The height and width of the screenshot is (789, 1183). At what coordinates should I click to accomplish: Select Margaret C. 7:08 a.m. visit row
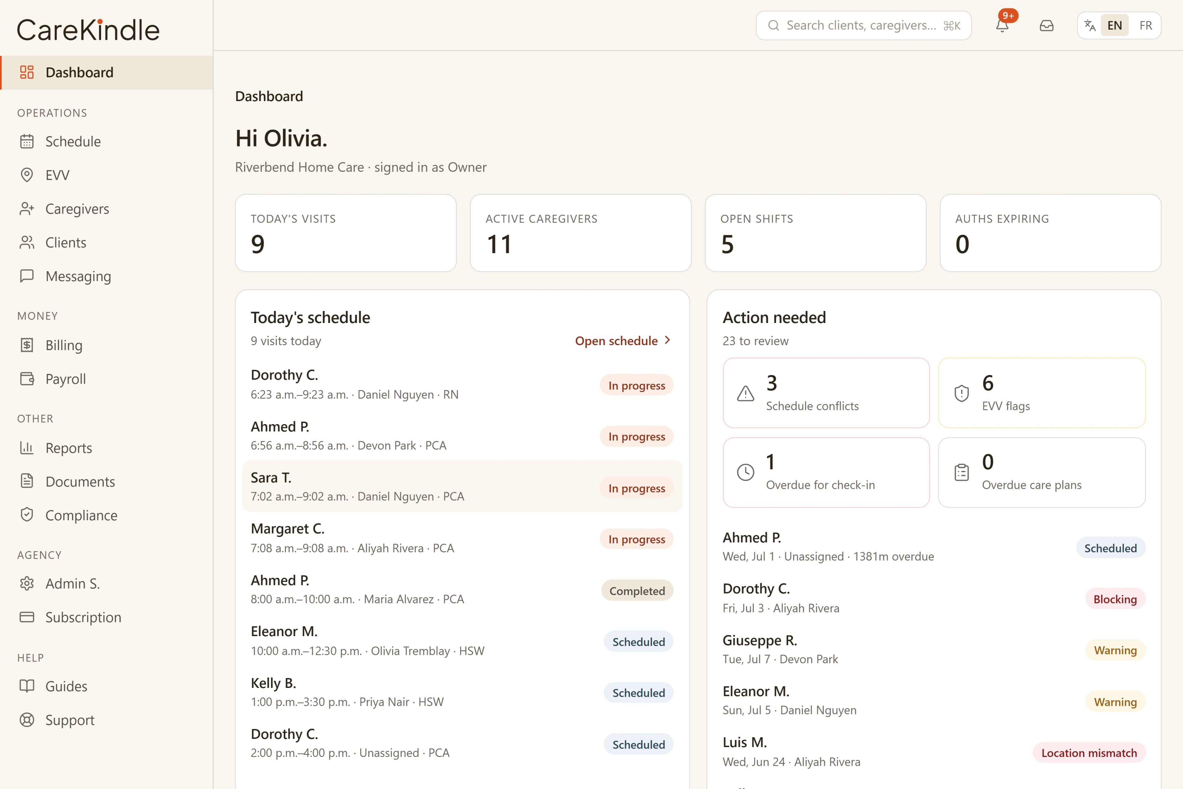(x=462, y=538)
